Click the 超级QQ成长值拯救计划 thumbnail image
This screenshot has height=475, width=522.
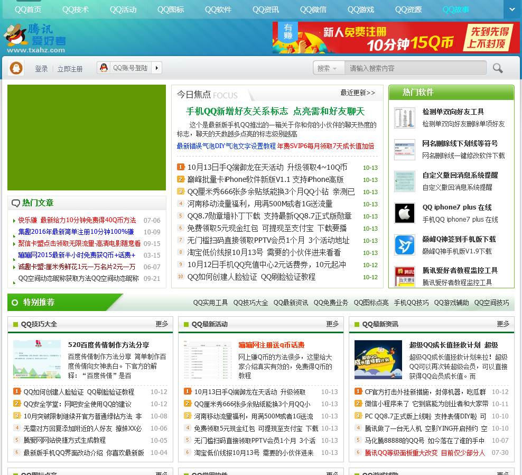[x=378, y=359]
